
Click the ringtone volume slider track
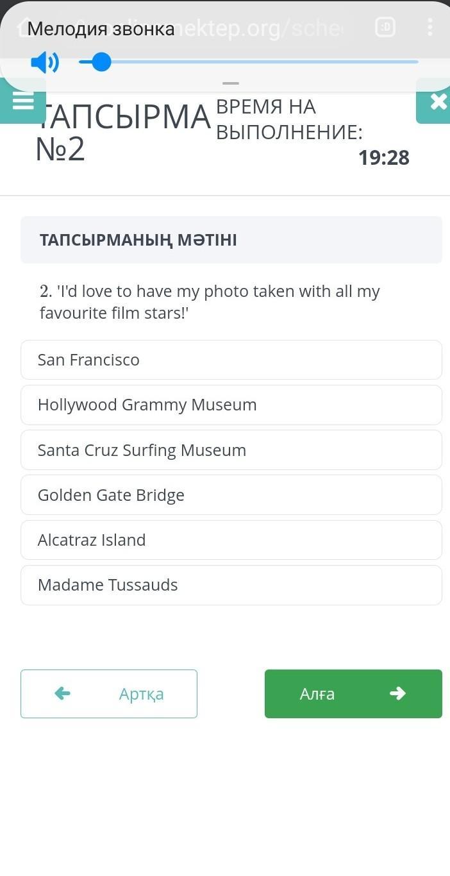click(256, 62)
